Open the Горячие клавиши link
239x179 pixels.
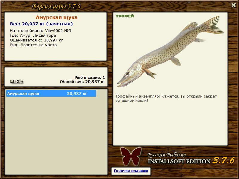coord(131,171)
